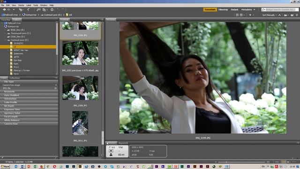Expand the Keywords filter section

pos(29,92)
